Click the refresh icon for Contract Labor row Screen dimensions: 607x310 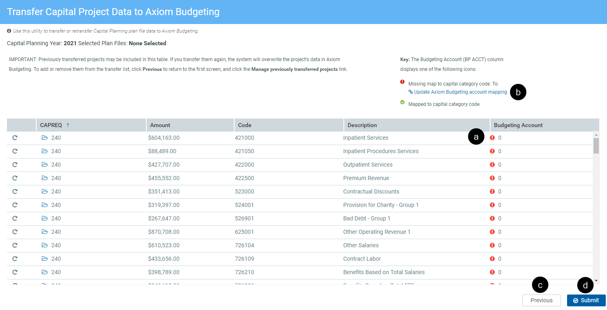coord(15,259)
